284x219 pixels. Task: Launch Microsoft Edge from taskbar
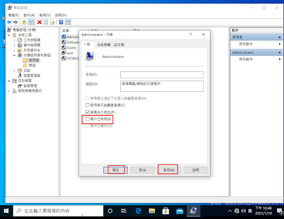click(138, 211)
